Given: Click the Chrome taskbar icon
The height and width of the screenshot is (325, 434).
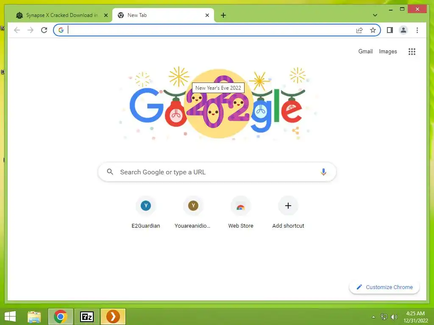Looking at the screenshot, I should (60, 317).
